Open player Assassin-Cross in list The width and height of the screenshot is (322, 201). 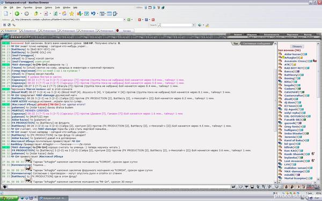click(295, 61)
